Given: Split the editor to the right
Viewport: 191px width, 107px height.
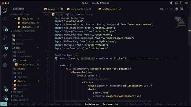Looking at the screenshot, I should click(181, 9).
